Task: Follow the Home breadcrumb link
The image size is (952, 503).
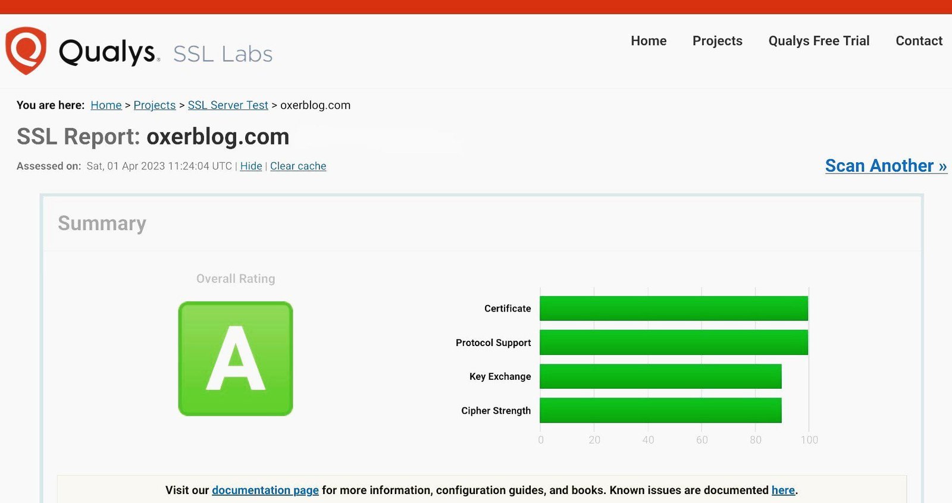Action: click(x=106, y=105)
